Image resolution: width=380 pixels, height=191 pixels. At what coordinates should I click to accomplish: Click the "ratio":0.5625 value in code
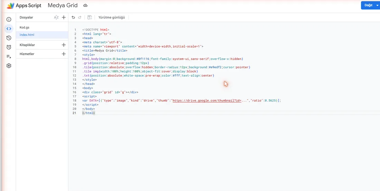[x=264, y=101]
